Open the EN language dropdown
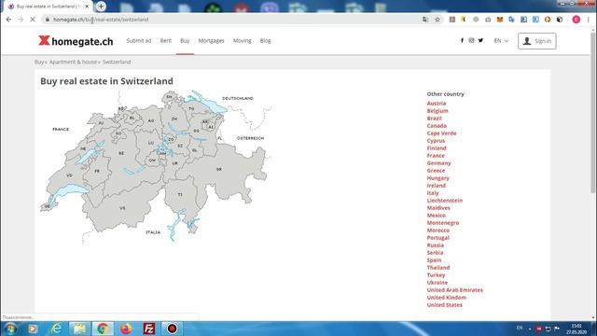Image resolution: width=597 pixels, height=336 pixels. 501,41
